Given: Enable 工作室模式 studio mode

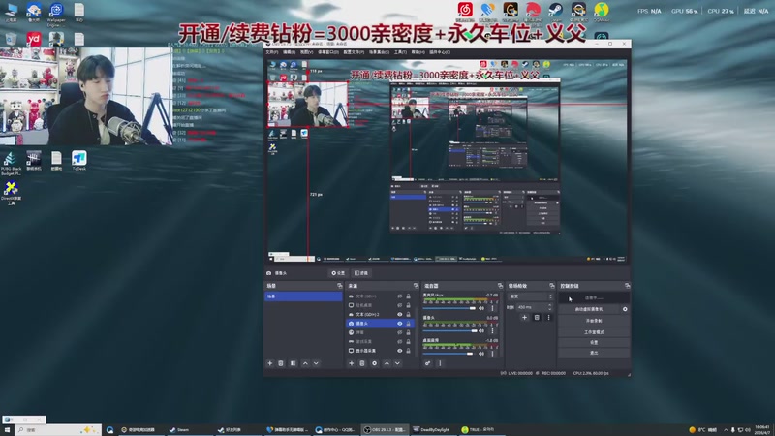Looking at the screenshot, I should (594, 332).
